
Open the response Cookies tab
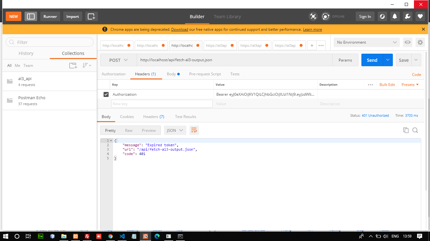(127, 116)
